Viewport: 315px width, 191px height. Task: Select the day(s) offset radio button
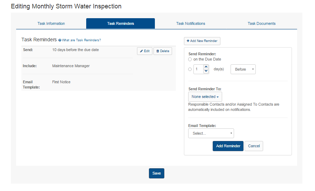pyautogui.click(x=190, y=69)
